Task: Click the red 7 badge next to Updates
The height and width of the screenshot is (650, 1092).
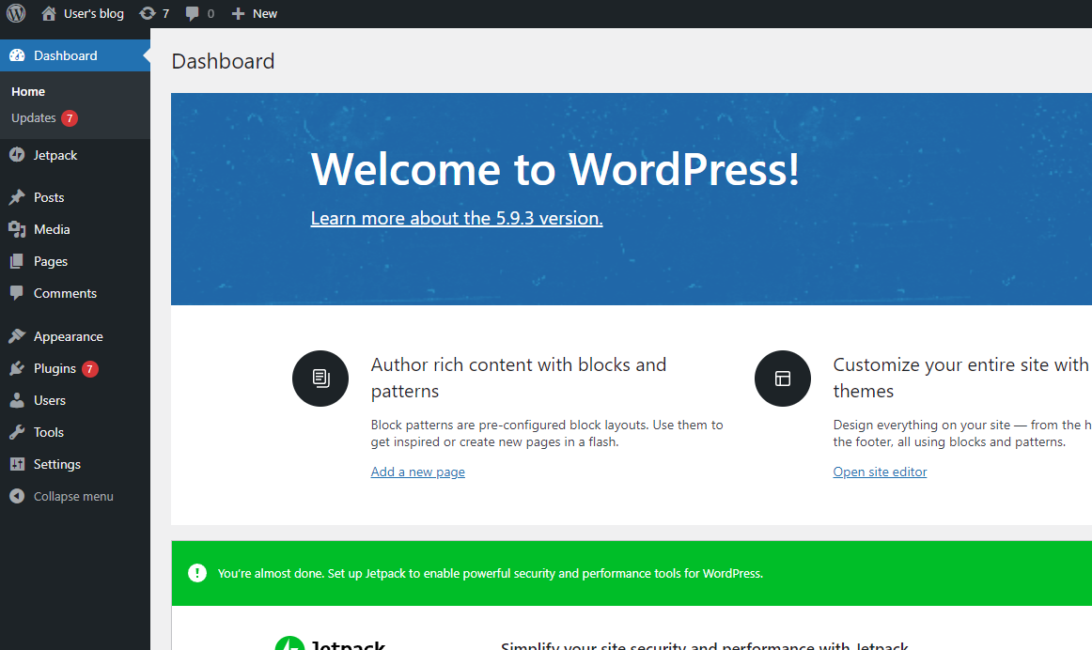Action: point(70,118)
